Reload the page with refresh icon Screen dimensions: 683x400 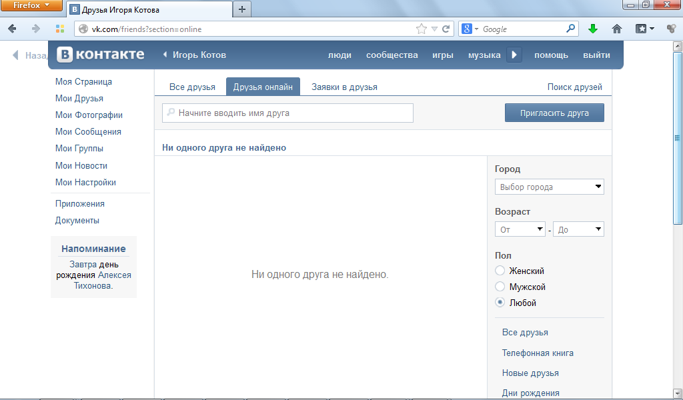[446, 29]
